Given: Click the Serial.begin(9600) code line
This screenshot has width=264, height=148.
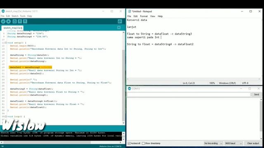Looking at the screenshot, I should pyautogui.click(x=23, y=46).
